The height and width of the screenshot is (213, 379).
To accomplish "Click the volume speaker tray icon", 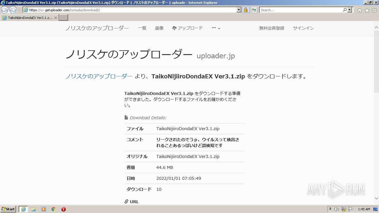I will pos(337,209).
